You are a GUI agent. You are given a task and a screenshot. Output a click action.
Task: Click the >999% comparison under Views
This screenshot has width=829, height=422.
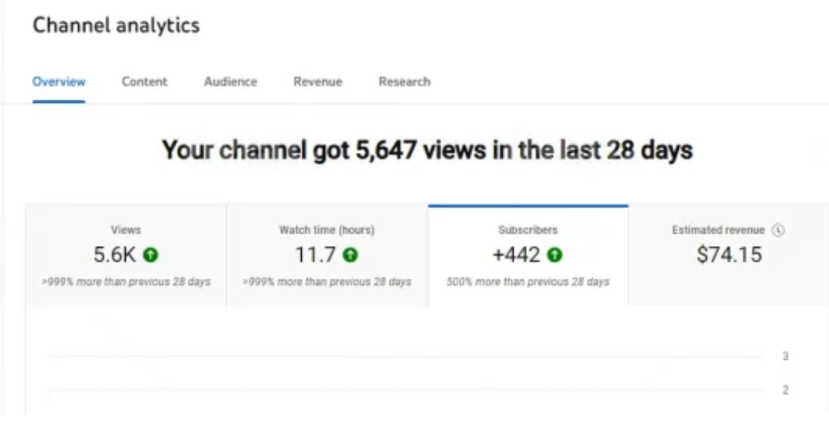pos(126,282)
